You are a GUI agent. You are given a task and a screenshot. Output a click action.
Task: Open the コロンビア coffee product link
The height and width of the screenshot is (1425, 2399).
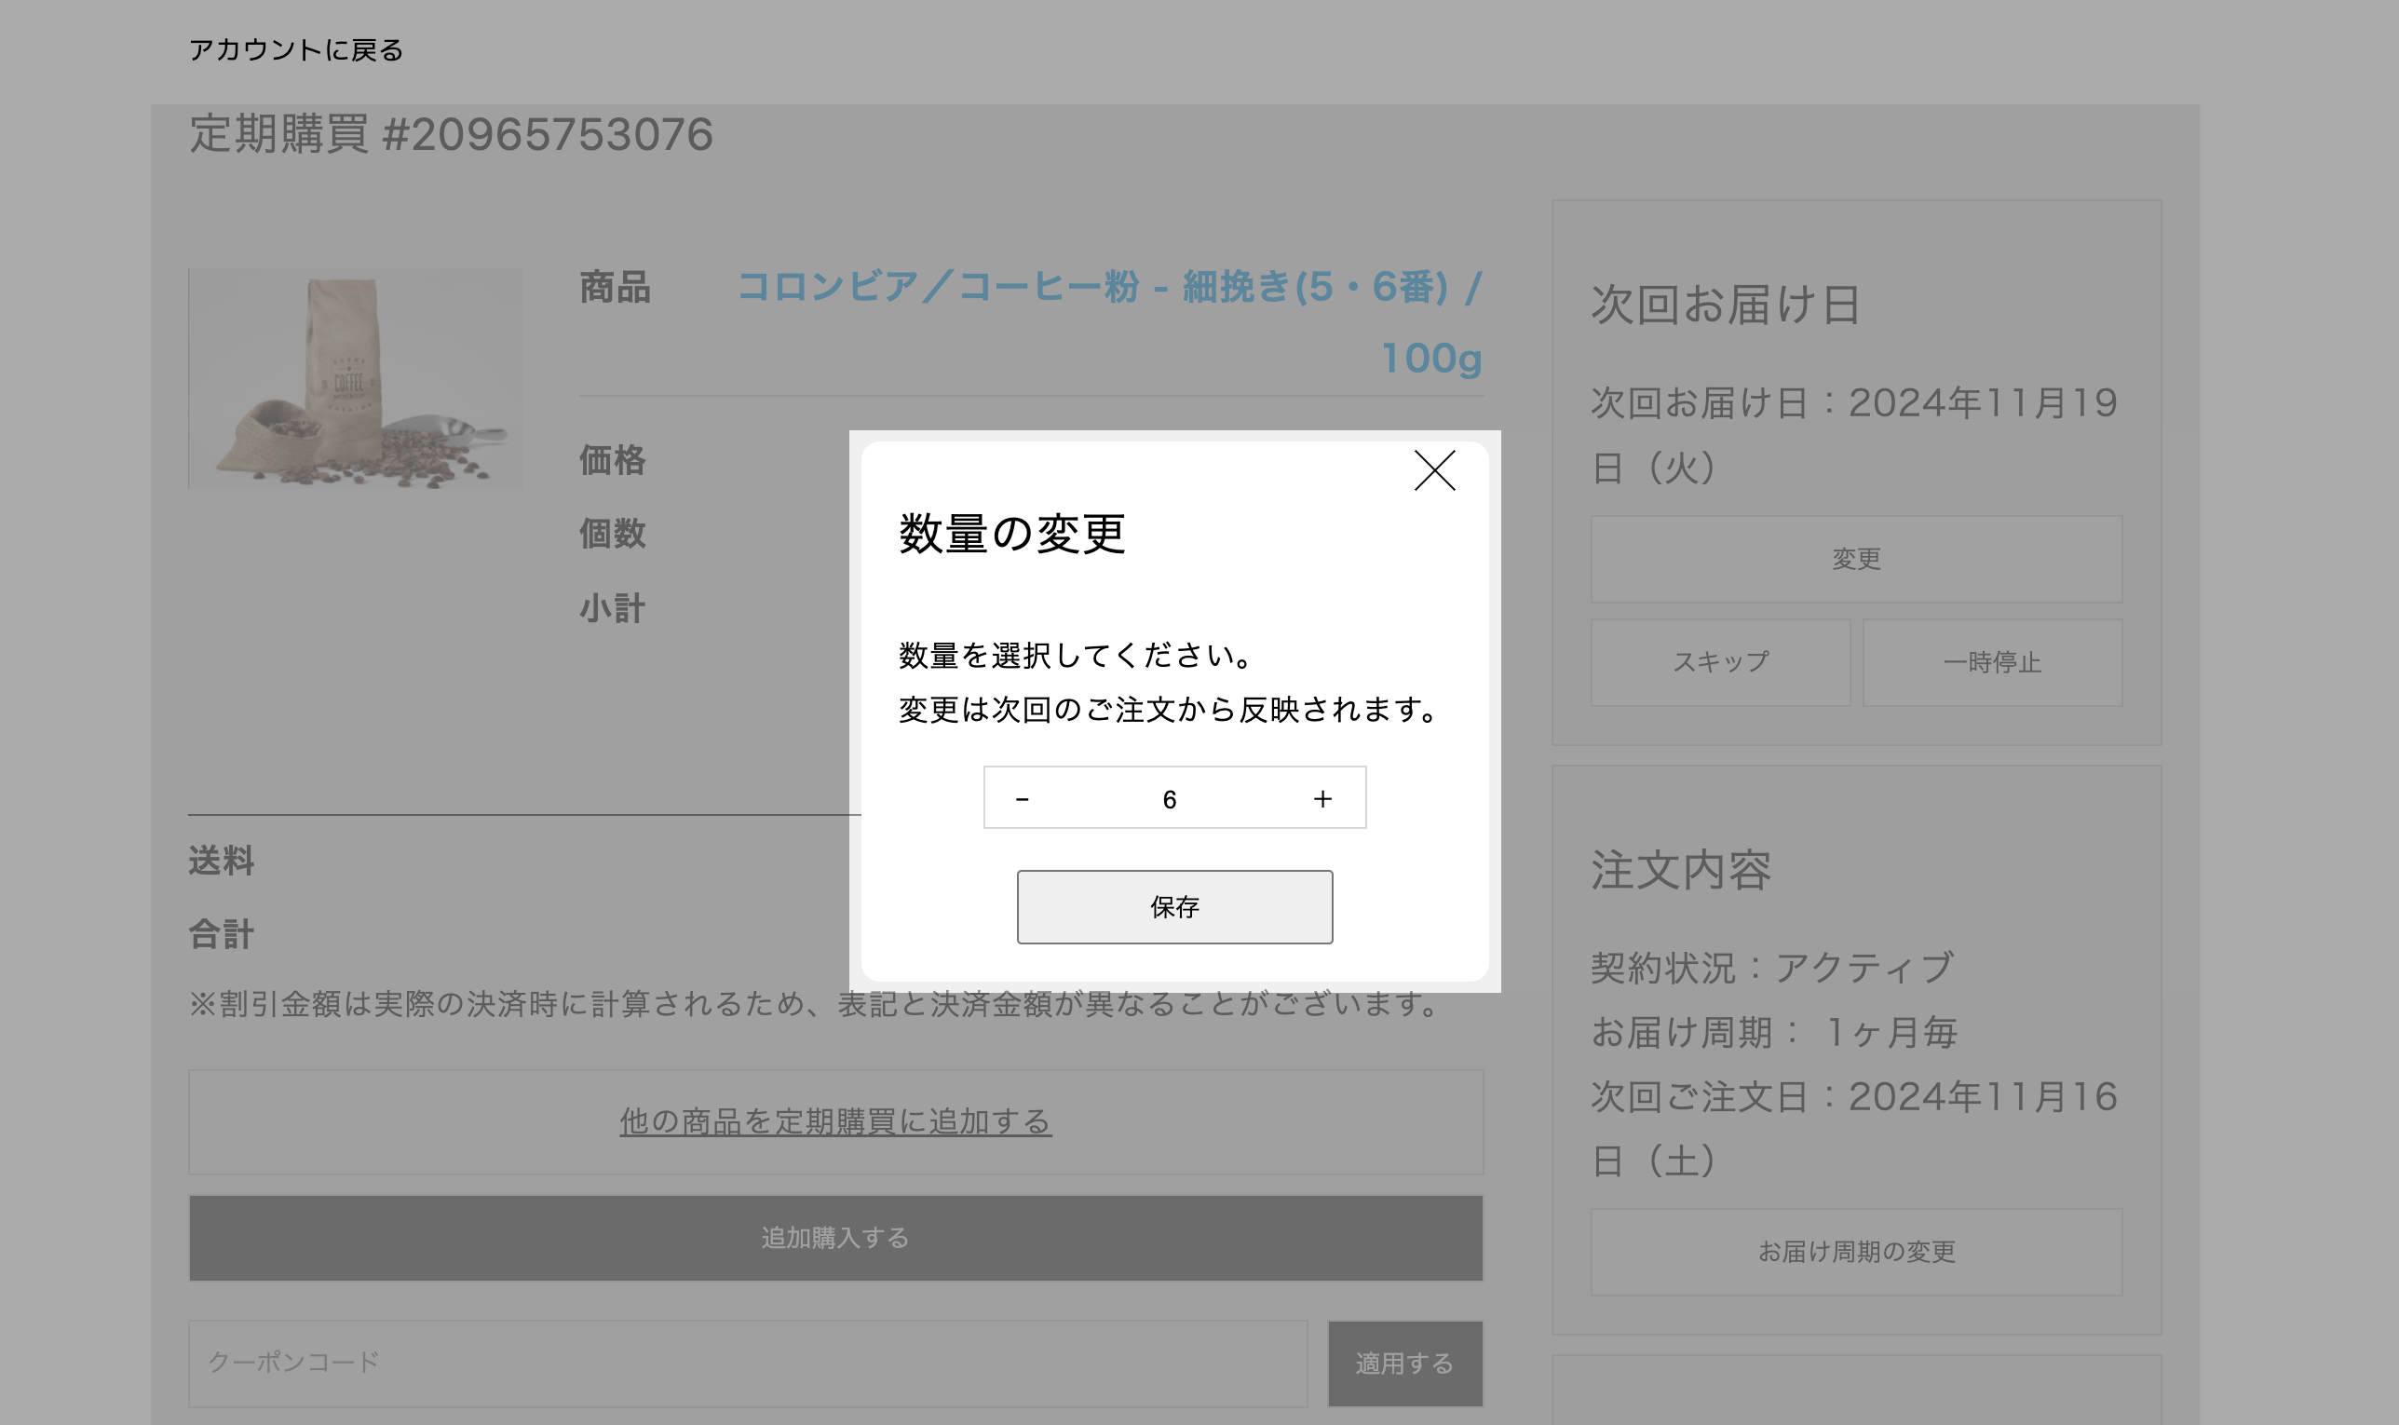coord(1110,288)
